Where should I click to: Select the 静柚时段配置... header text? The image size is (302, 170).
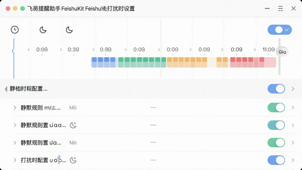29,89
